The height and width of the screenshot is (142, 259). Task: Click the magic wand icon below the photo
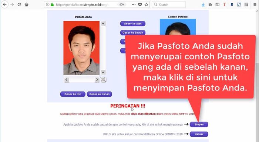click(103, 80)
